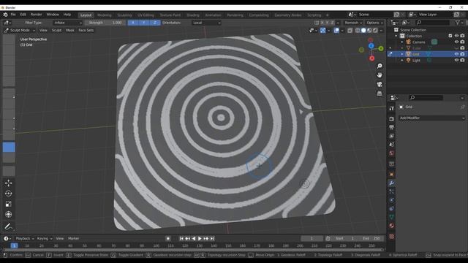
Task: Expand the Add Modifier dropdown
Action: coord(432,118)
